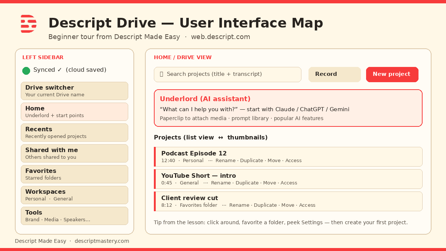Click Move on Client review cut
This screenshot has height=251, width=446.
point(288,205)
